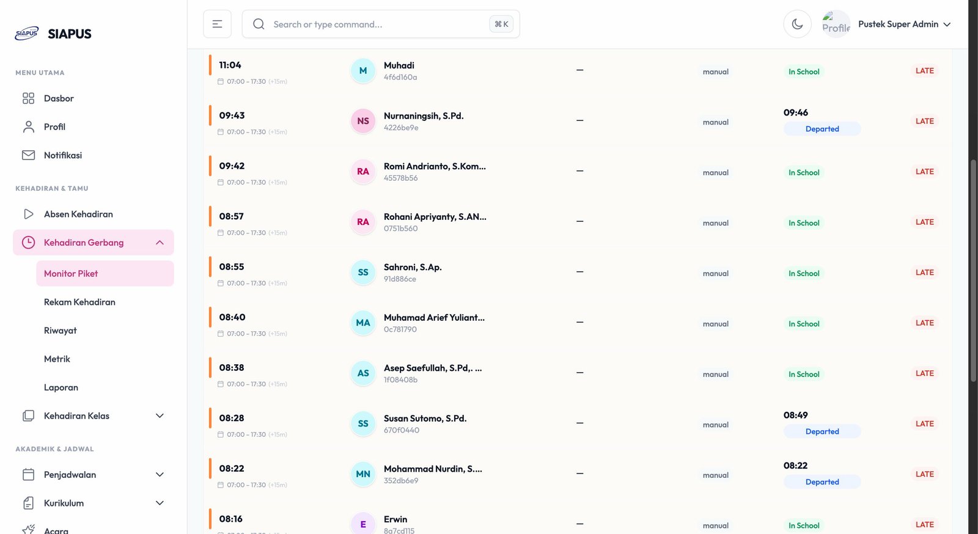
Task: Click the Profil person icon
Action: (28, 126)
